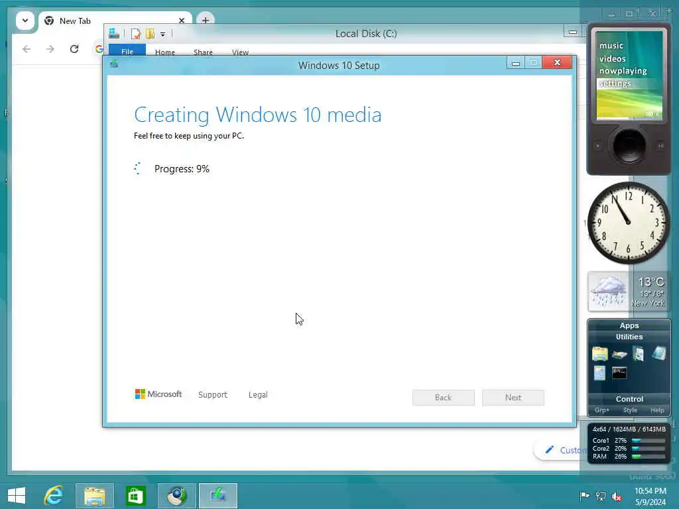This screenshot has height=509, width=679.
Task: Close the New Tab tab in Chrome
Action: 182,21
